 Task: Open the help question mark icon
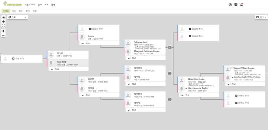tap(230, 5)
